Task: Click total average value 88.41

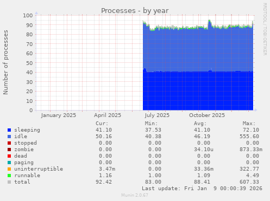Action: pyautogui.click(x=202, y=182)
